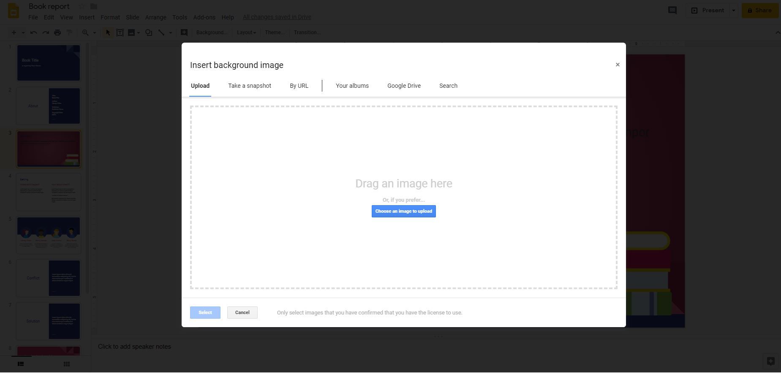Open the File menu
Image resolution: width=781 pixels, height=374 pixels.
coord(33,17)
